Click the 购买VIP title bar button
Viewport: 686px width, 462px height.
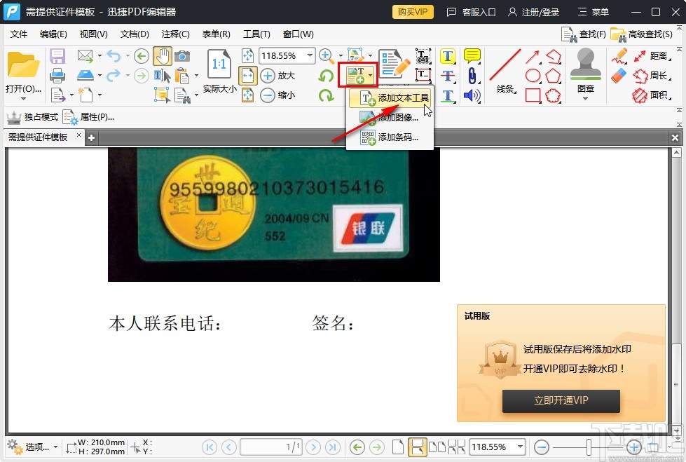pos(412,11)
